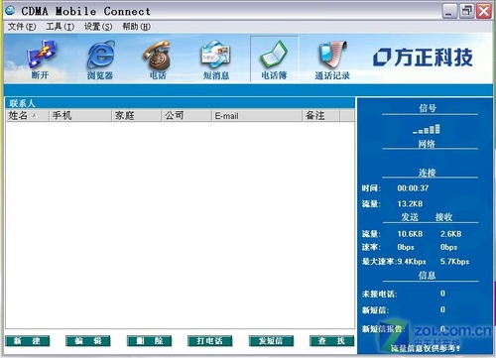
Task: Click the 删除 button
Action: 149,341
